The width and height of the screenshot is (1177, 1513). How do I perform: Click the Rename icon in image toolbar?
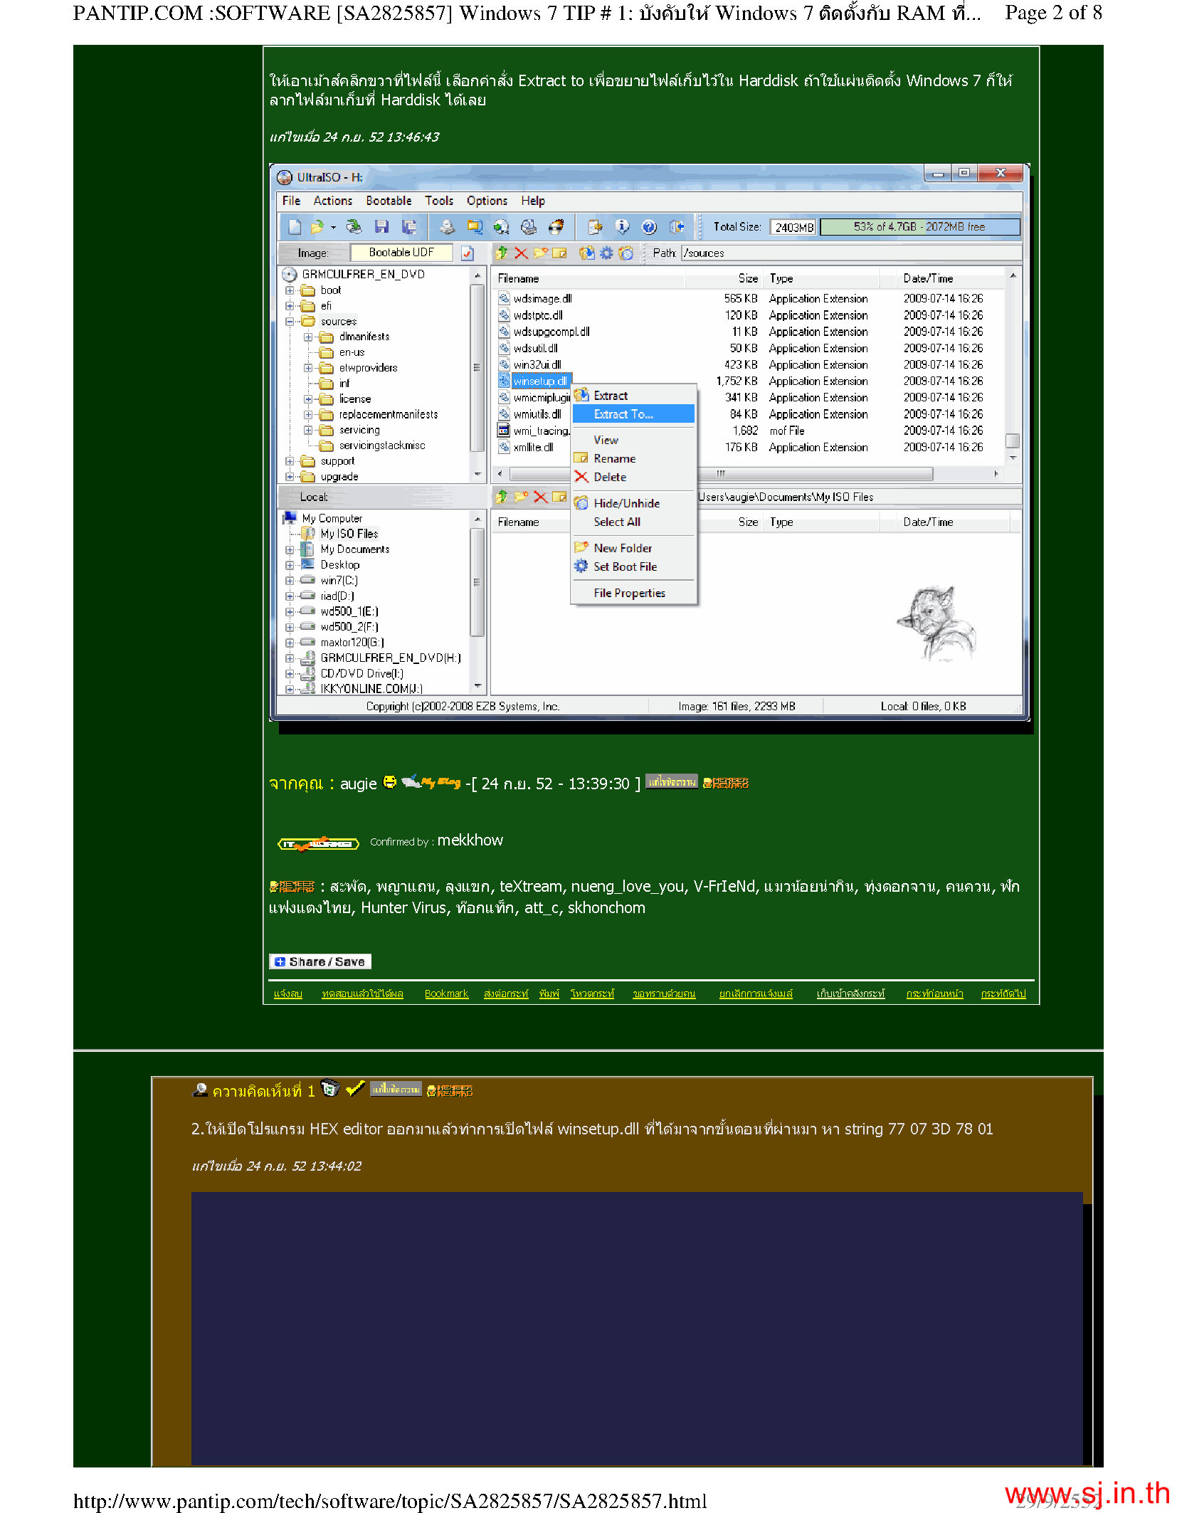click(x=560, y=253)
